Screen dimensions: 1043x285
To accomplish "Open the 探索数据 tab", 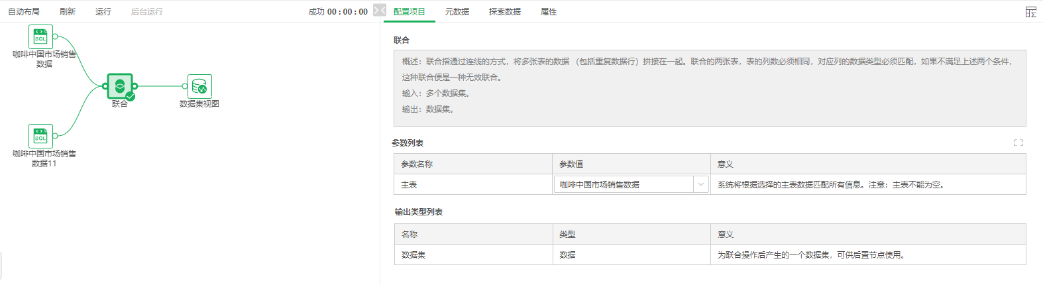I will (504, 12).
